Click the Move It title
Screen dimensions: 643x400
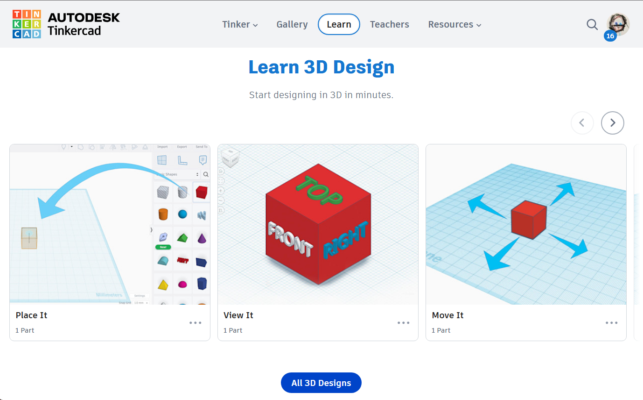(447, 315)
